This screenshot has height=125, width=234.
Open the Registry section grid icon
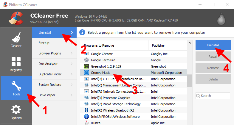[x=16, y=62]
